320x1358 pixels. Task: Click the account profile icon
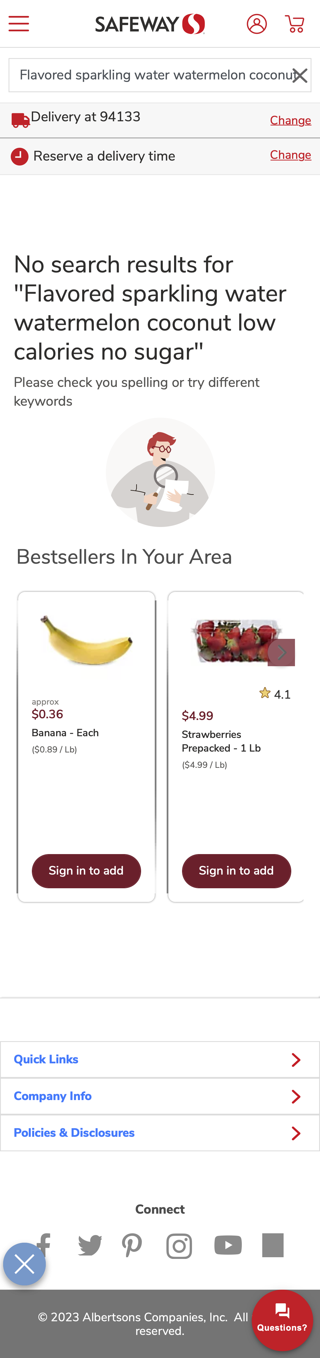pos(256,24)
